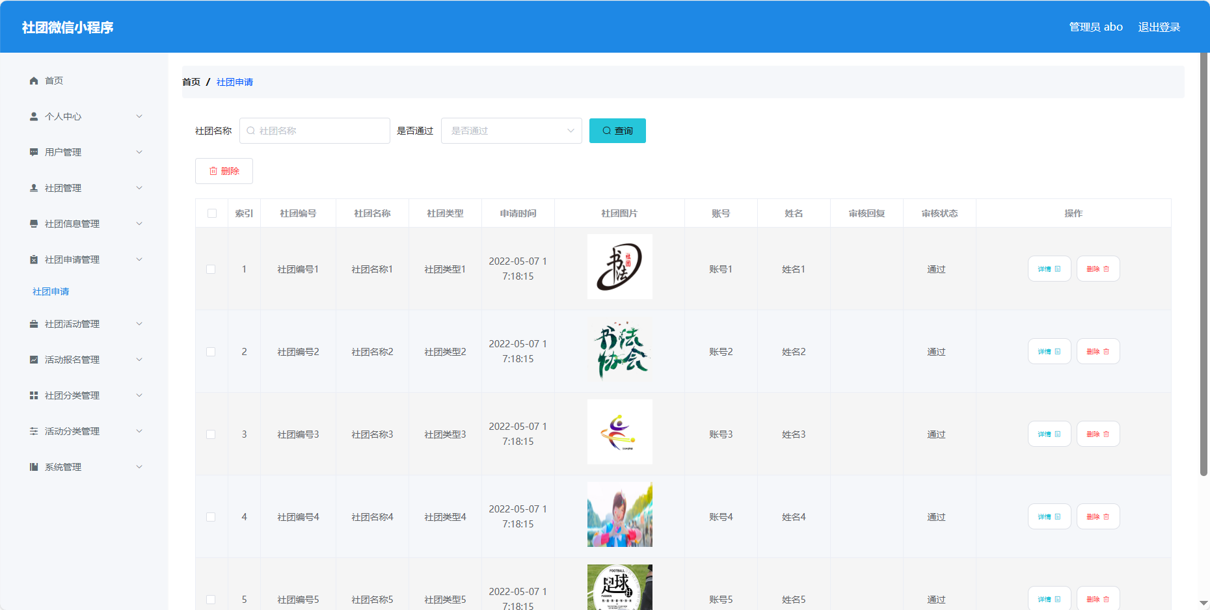Delete the row with 社团名称2
Image resolution: width=1210 pixels, height=610 pixels.
(1098, 351)
